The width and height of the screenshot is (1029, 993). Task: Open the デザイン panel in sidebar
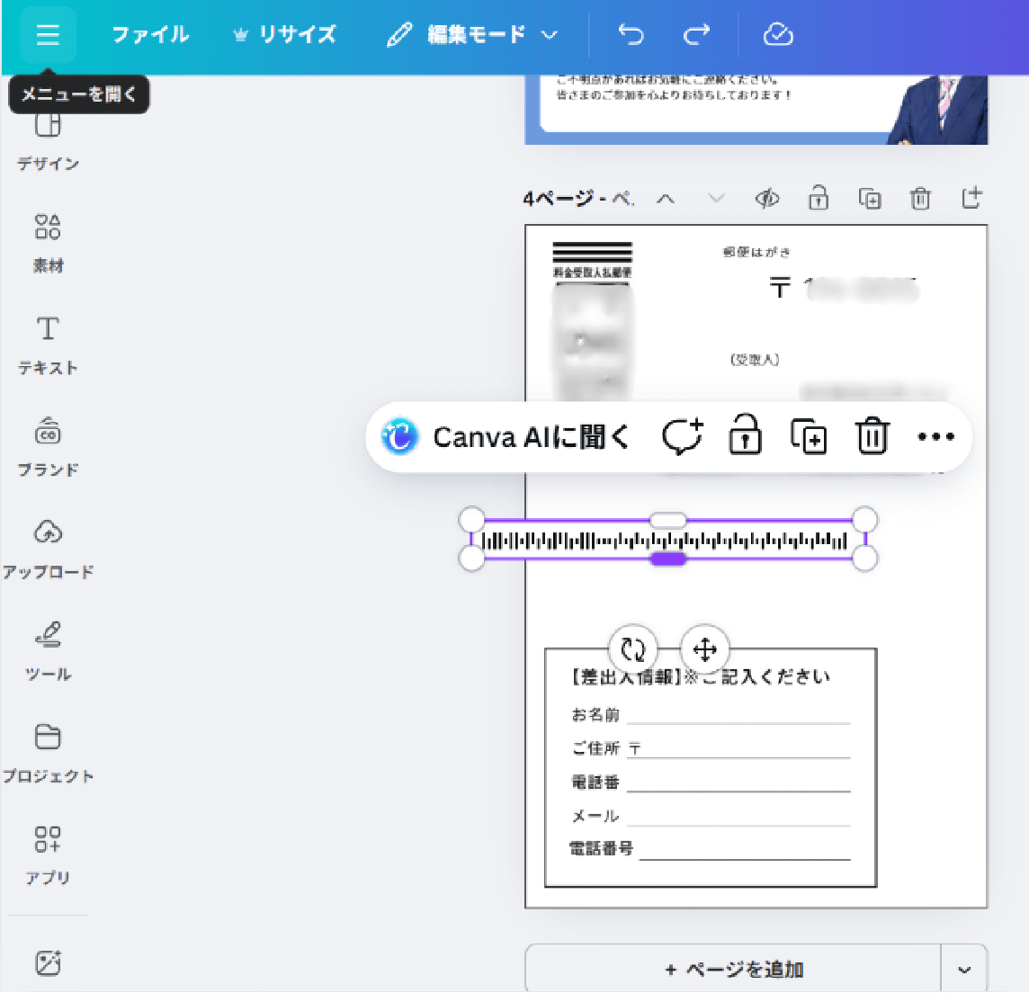(48, 139)
